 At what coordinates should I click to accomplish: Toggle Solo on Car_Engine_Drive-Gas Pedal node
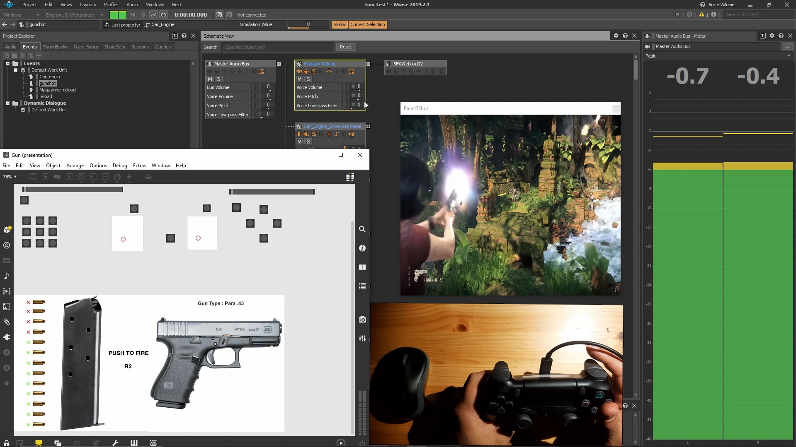[308, 142]
